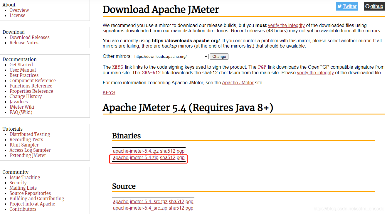The height and width of the screenshot is (214, 387).
Task: Open Project info at Apache link
Action: point(32,204)
